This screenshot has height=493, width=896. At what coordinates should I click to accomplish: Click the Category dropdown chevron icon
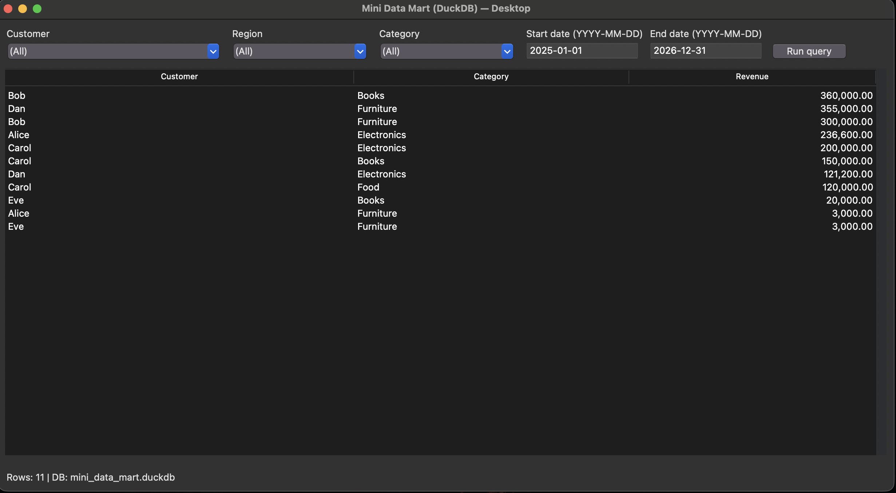507,51
